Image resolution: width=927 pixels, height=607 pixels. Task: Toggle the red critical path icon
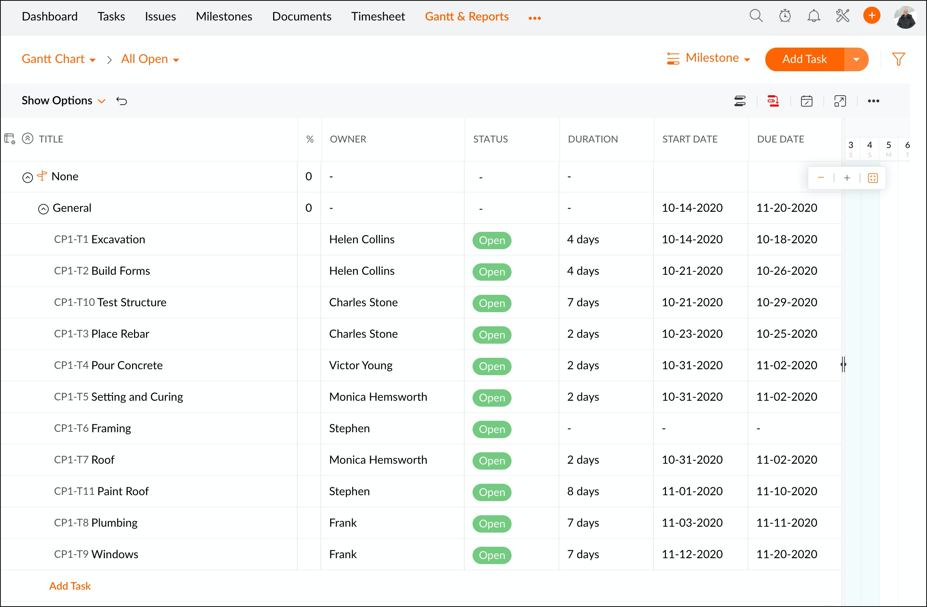click(773, 101)
